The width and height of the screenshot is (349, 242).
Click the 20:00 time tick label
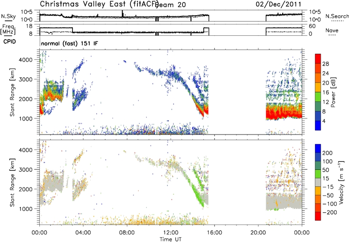(x=258, y=233)
